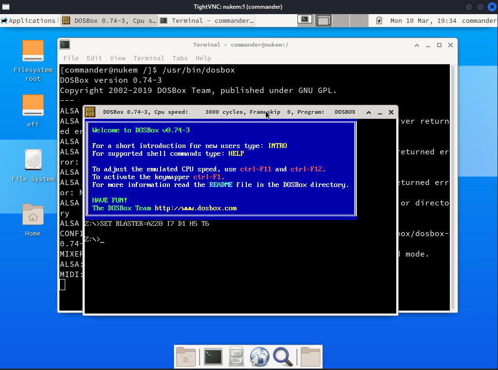Image resolution: width=498 pixels, height=370 pixels.
Task: Click Show Desktop icon in dock
Action: (186, 357)
